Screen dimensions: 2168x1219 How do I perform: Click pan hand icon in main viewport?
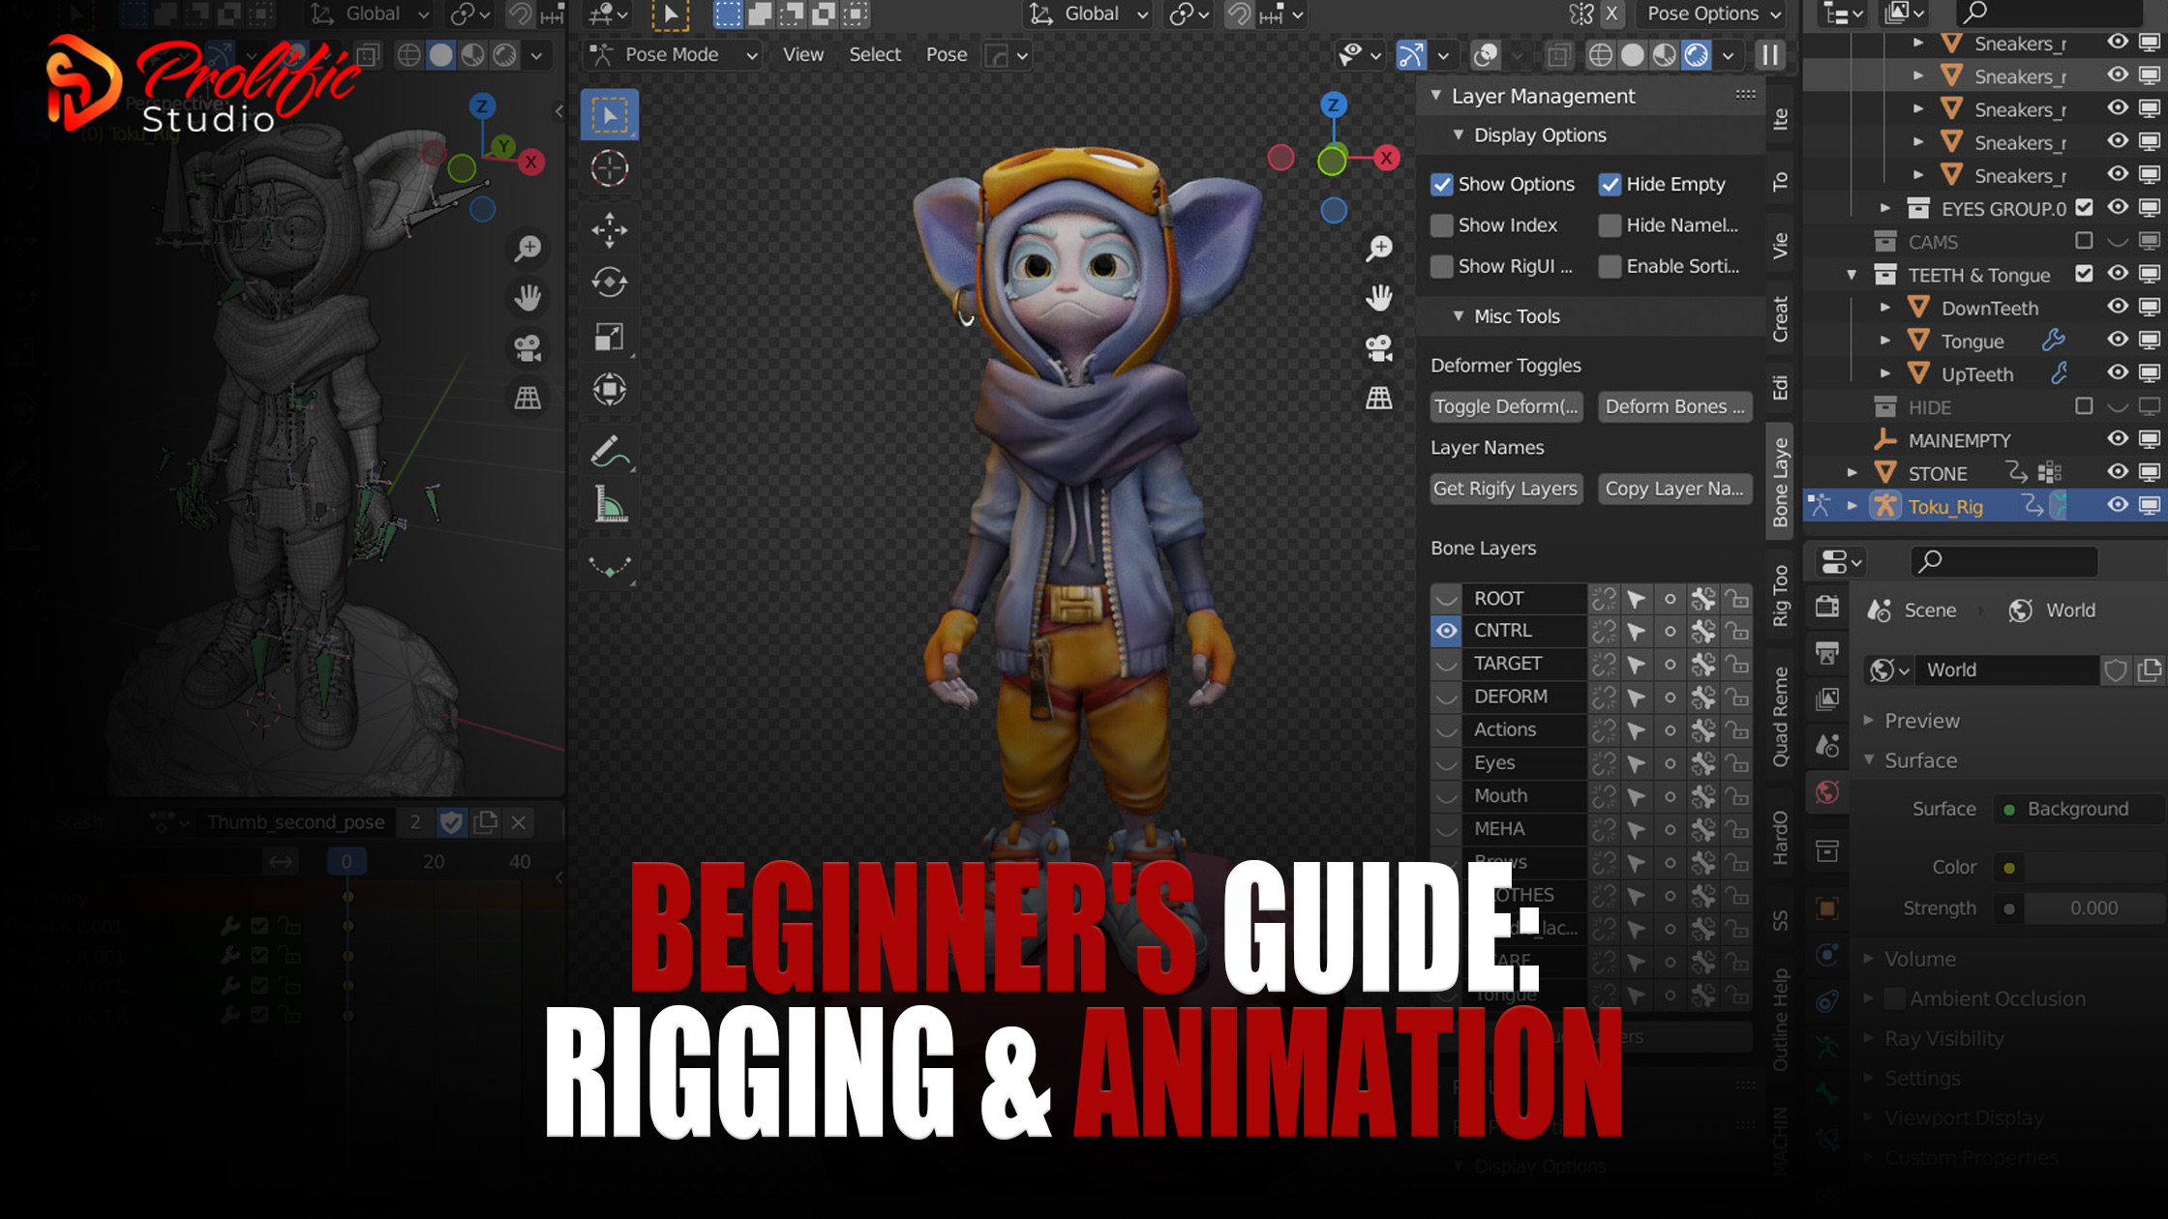coord(1379,298)
